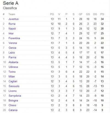Select the Sassuolo team link

pyautogui.click(x=14, y=86)
